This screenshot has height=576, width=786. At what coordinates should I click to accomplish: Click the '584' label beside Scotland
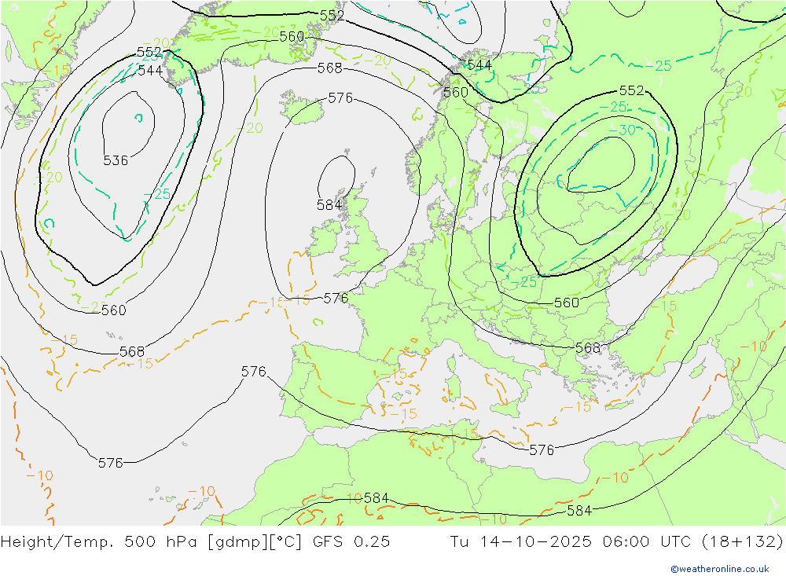[329, 204]
